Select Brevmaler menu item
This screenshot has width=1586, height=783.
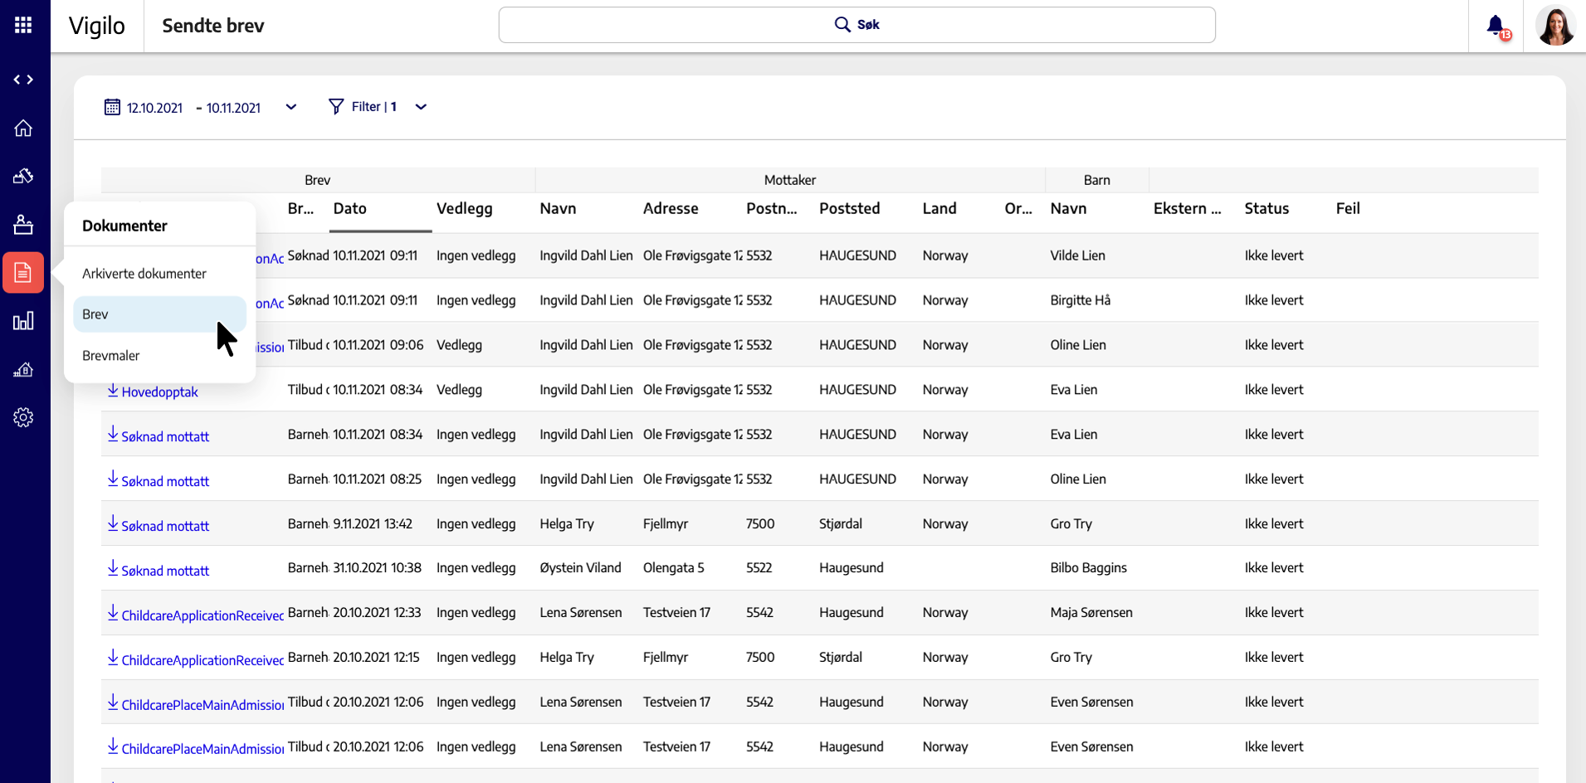pos(111,356)
